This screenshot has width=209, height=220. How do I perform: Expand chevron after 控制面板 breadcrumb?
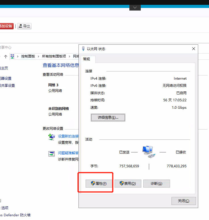coord(38,57)
